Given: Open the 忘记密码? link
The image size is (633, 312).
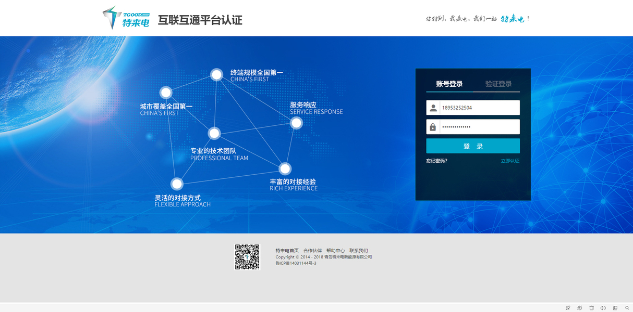Looking at the screenshot, I should [x=436, y=161].
